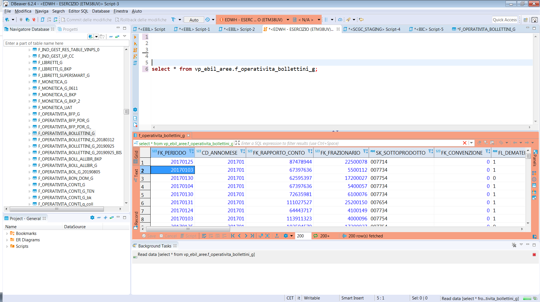
Task: Export result set data via export icon
Action: [277, 236]
